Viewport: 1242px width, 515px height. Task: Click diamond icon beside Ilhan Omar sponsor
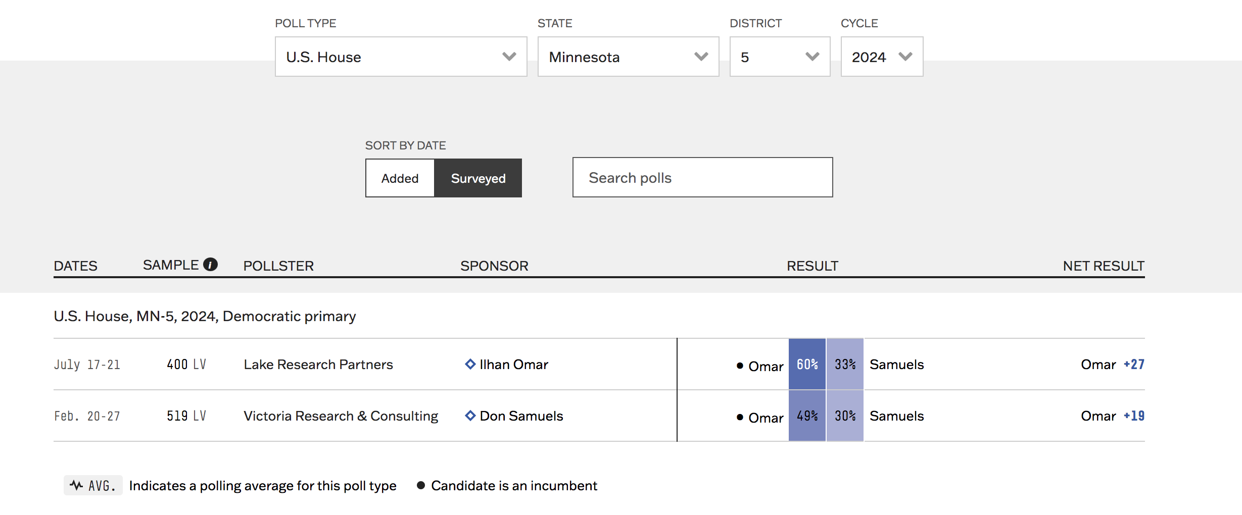(x=470, y=364)
